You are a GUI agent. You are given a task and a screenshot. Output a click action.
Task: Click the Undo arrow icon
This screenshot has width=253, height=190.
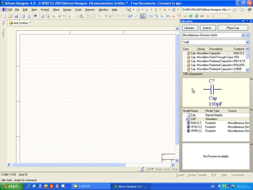tap(118, 16)
